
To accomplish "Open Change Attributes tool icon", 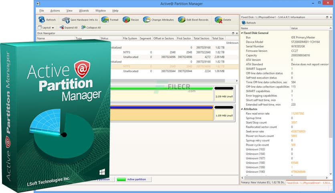I will click(147, 20).
